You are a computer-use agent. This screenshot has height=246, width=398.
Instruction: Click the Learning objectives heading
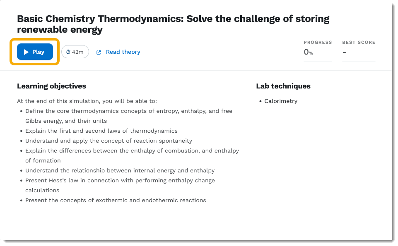(51, 86)
